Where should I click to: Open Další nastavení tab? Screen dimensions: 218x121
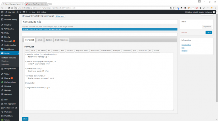62,40
